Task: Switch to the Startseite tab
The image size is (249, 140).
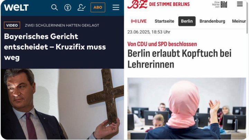Action: (164, 21)
